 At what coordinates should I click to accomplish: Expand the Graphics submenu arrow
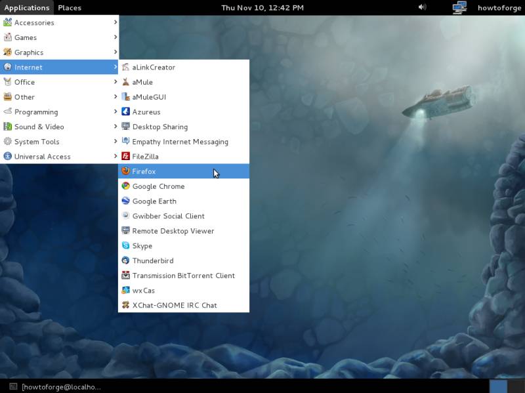pos(115,52)
